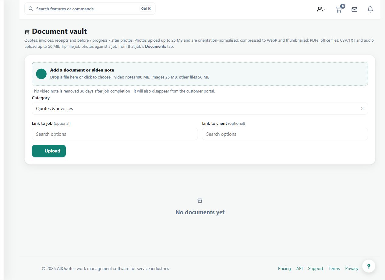Viewport: 385px width, 280px height.
Task: Open the Terms footer link
Action: [334, 268]
